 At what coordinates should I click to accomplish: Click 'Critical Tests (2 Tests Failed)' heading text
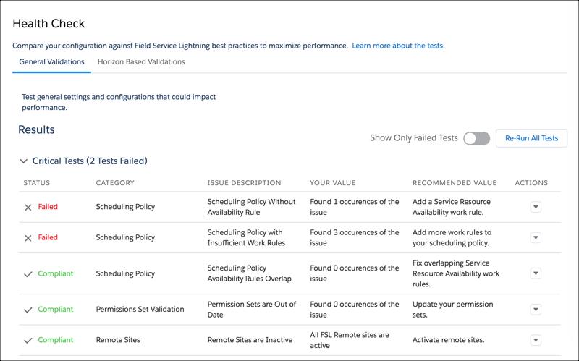point(90,161)
